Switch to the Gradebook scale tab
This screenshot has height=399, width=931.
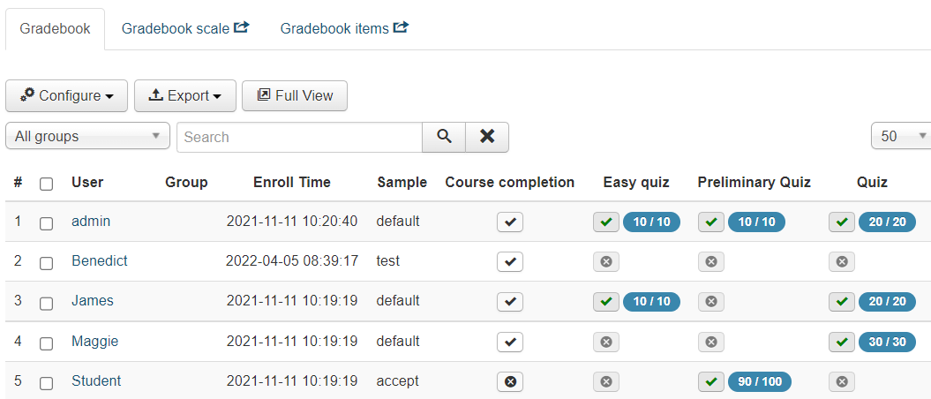(185, 29)
